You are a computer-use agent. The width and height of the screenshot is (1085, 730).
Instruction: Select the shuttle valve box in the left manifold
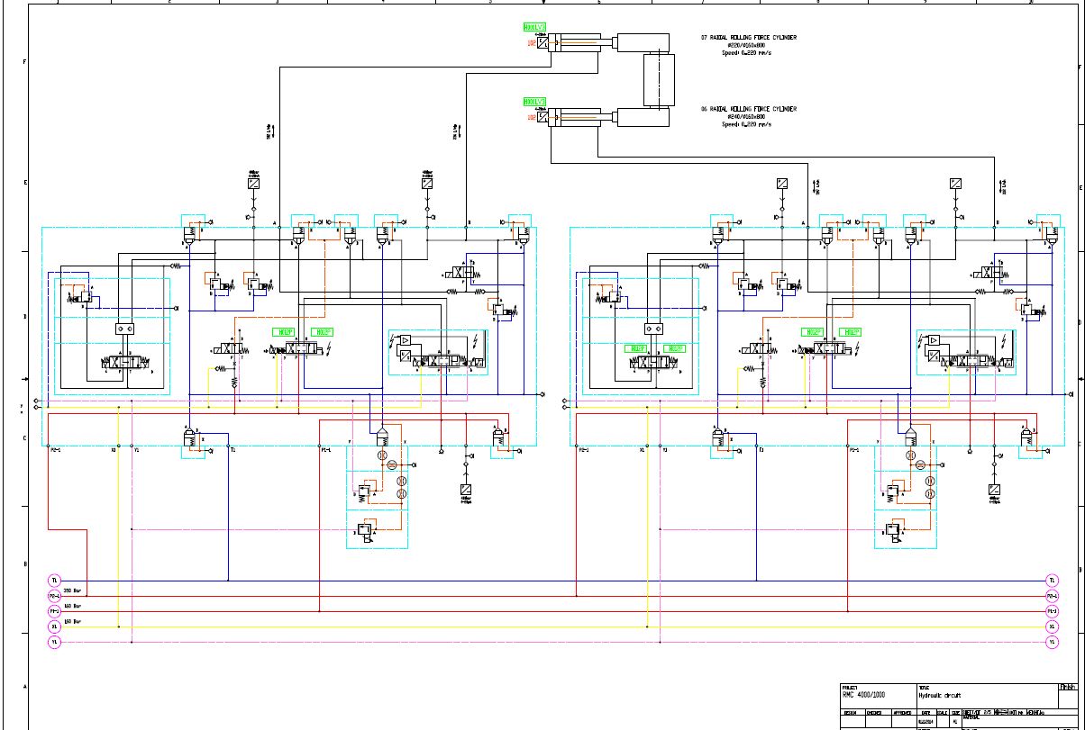(124, 329)
